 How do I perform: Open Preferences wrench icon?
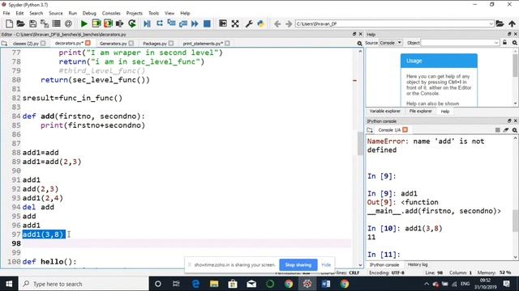pyautogui.click(x=249, y=23)
